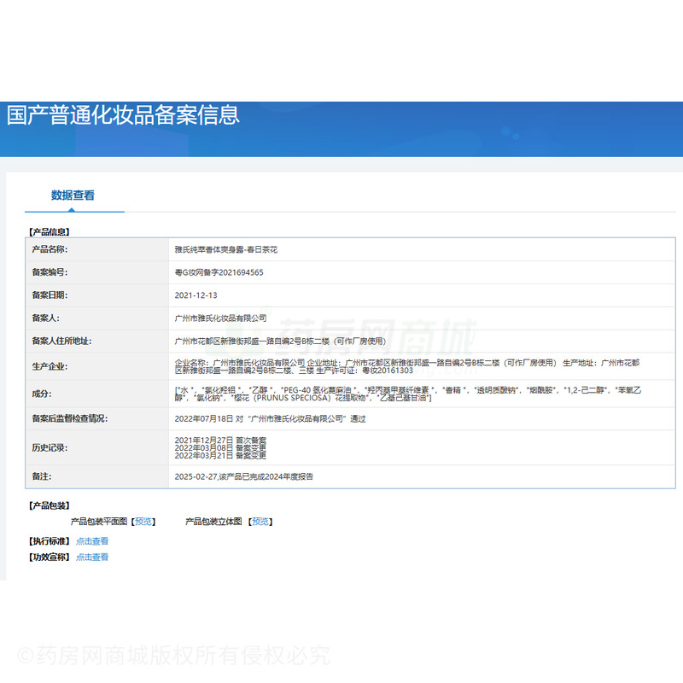The height and width of the screenshot is (683, 683).
Task: Switch to the 数据查看 tab
Action: pos(73,196)
